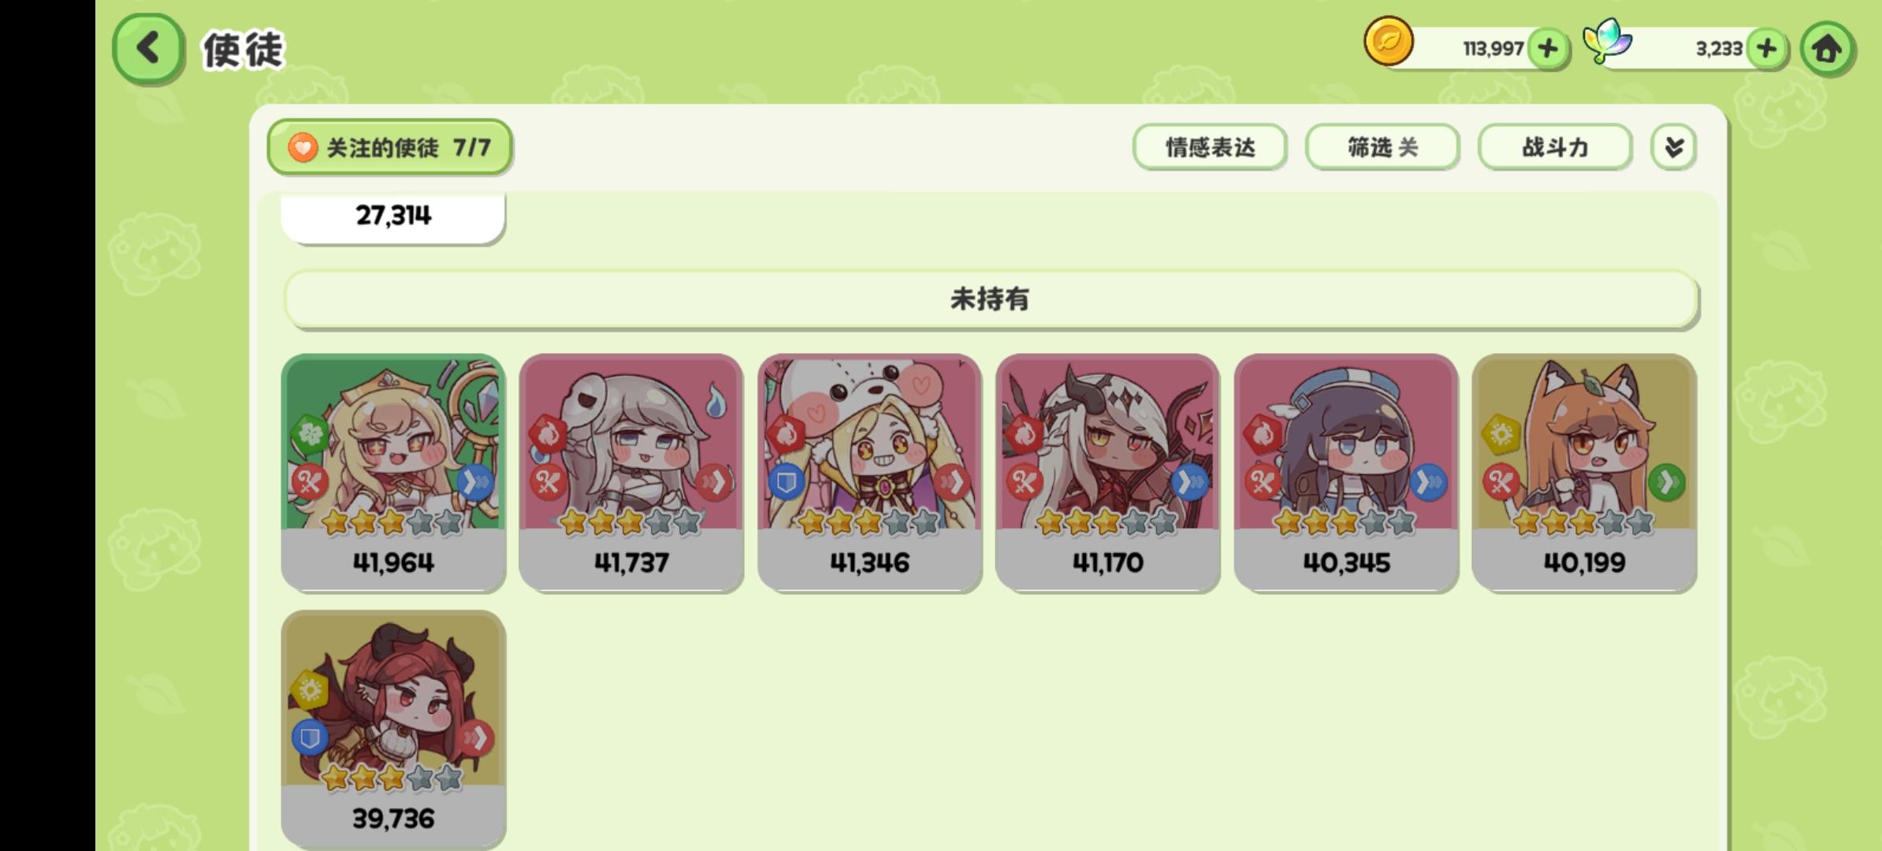This screenshot has width=1882, height=851.
Task: Tap the partially visible 27,314 apostle card
Action: (392, 217)
